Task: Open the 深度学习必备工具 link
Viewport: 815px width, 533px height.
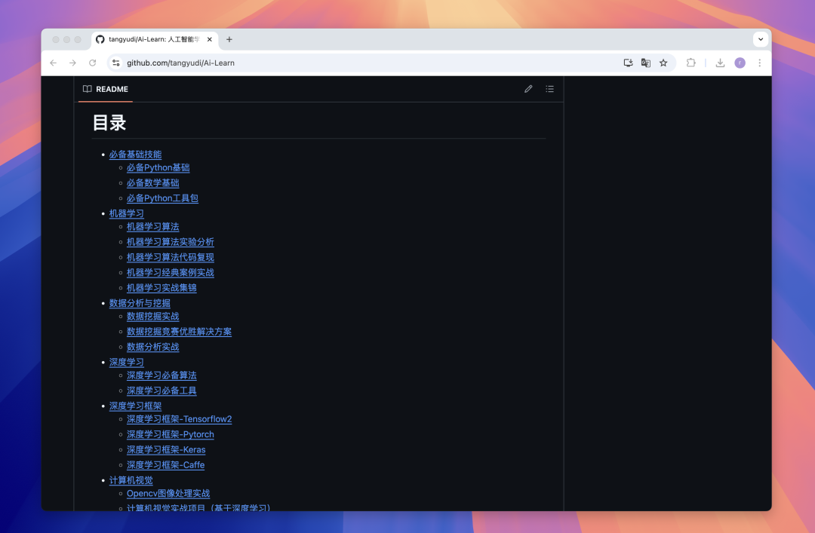Action: 161,391
